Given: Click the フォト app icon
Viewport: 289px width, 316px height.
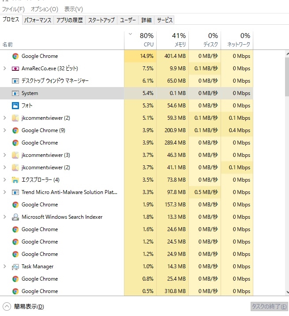Looking at the screenshot, I should (15, 106).
